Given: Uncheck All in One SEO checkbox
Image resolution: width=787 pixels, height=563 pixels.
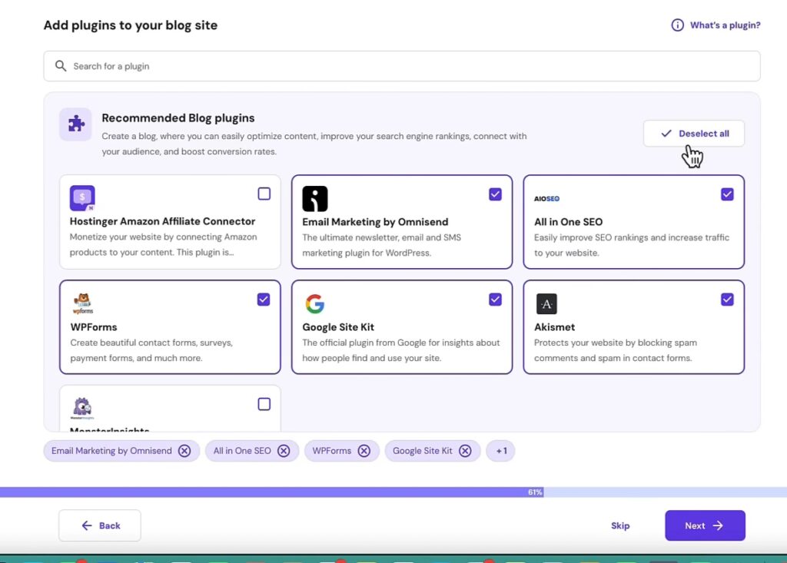Looking at the screenshot, I should (727, 194).
